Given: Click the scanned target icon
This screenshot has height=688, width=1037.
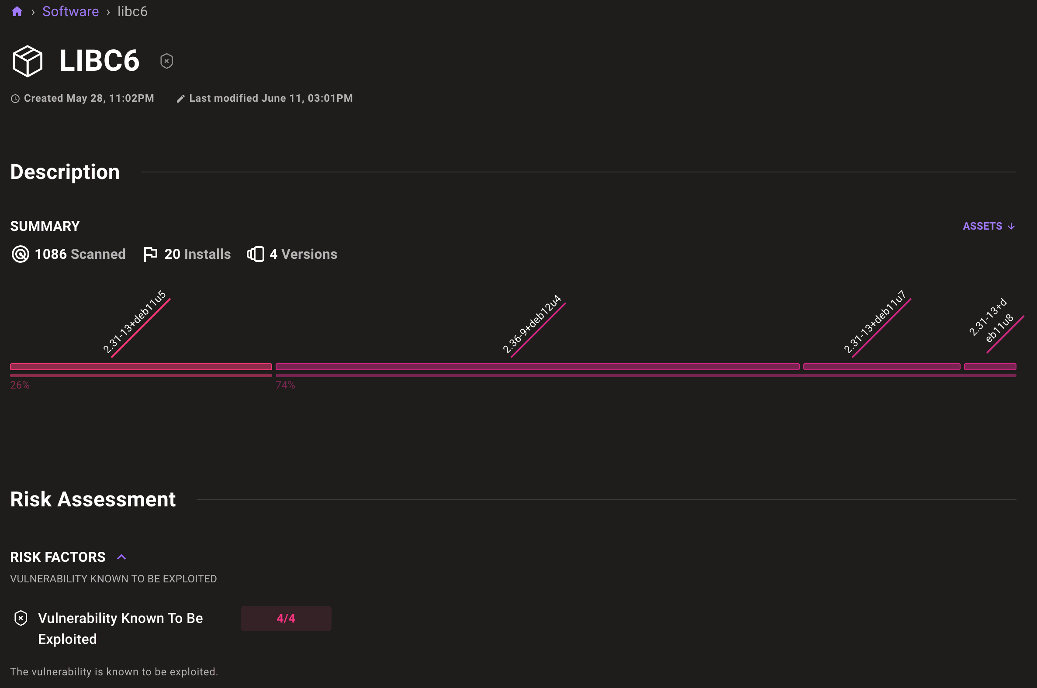Looking at the screenshot, I should 20,254.
